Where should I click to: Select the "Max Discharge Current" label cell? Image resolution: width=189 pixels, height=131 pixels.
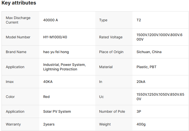(x=18, y=20)
